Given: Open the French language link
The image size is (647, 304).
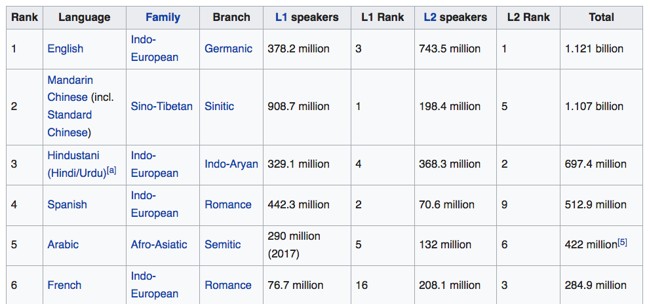Looking at the screenshot, I should pos(64,285).
